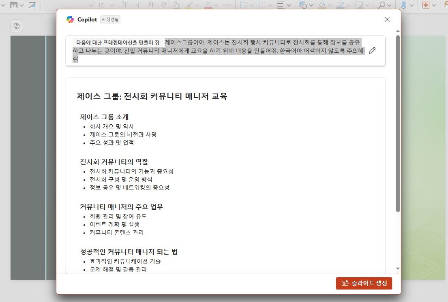Apply the text highlight color pen
448x302 pixels.
click(190, 5)
